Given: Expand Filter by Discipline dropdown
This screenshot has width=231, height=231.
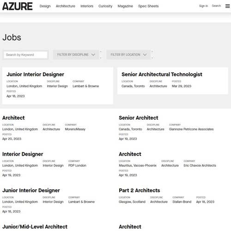Looking at the screenshot, I should 76,55.
